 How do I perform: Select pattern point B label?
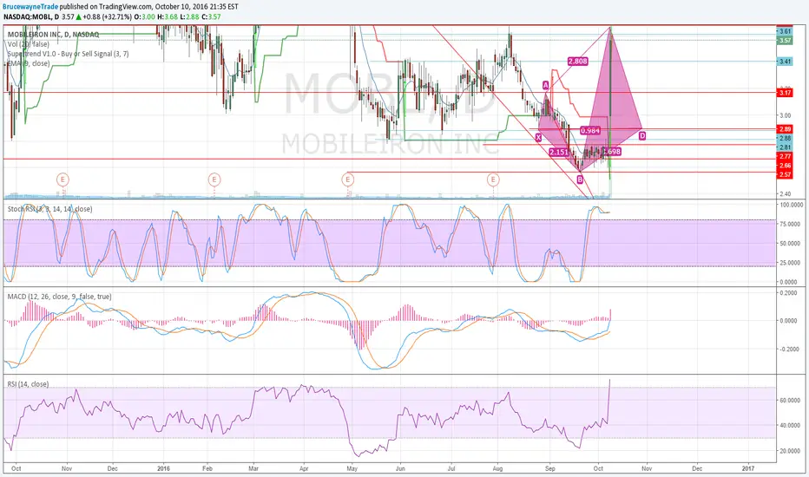pyautogui.click(x=580, y=180)
